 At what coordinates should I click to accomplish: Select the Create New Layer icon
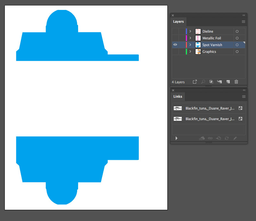(x=228, y=82)
